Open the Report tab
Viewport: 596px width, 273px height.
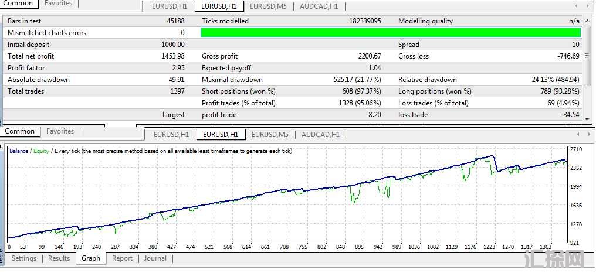coord(122,258)
